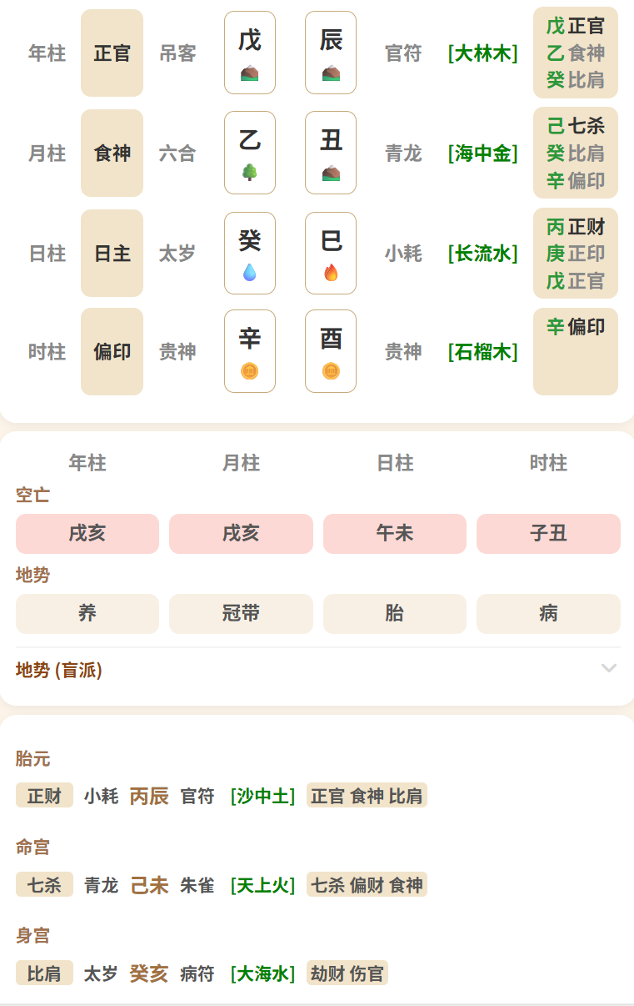Click the 癸 stem tile with water drop

[249, 253]
